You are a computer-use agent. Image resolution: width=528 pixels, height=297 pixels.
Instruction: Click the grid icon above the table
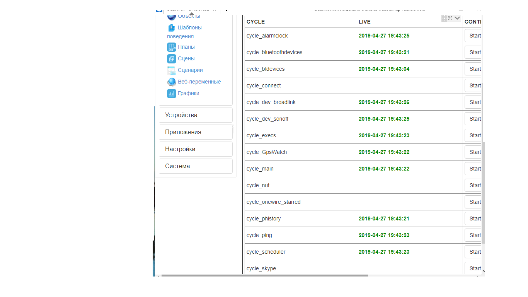click(445, 18)
